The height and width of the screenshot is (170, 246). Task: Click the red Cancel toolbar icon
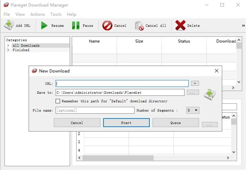coord(107,25)
